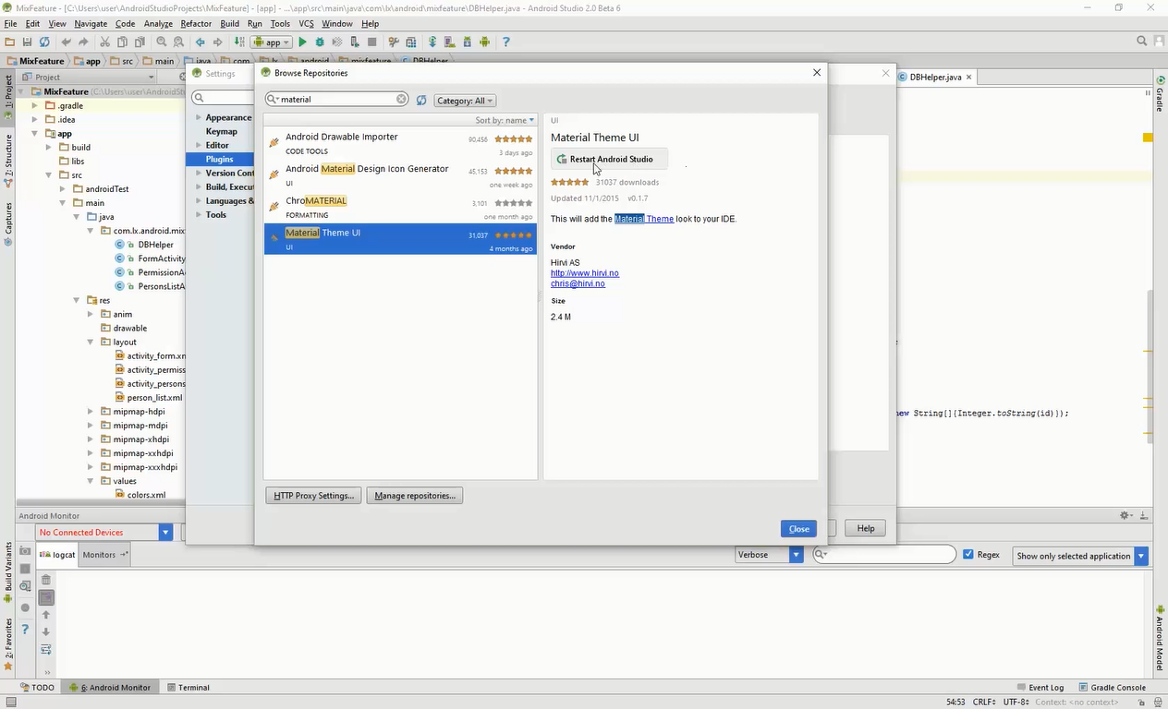The height and width of the screenshot is (709, 1168).
Task: Expand the mipmap-hdpi folder
Action: point(91,412)
